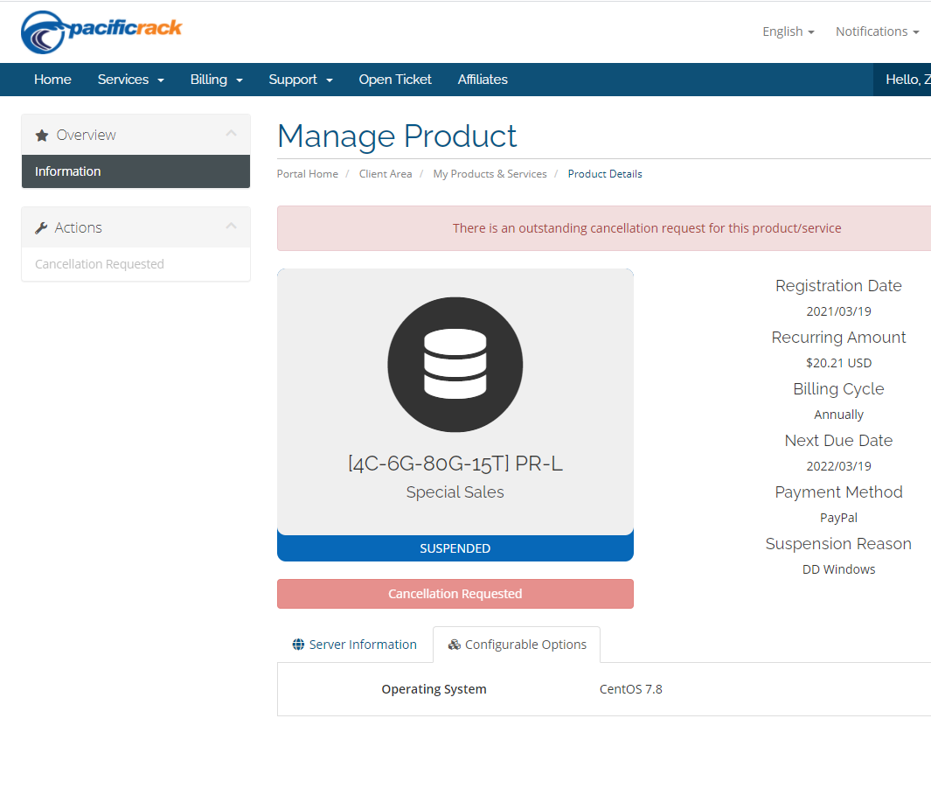The height and width of the screenshot is (795, 931).
Task: Click the Payment Method label
Action: click(838, 492)
